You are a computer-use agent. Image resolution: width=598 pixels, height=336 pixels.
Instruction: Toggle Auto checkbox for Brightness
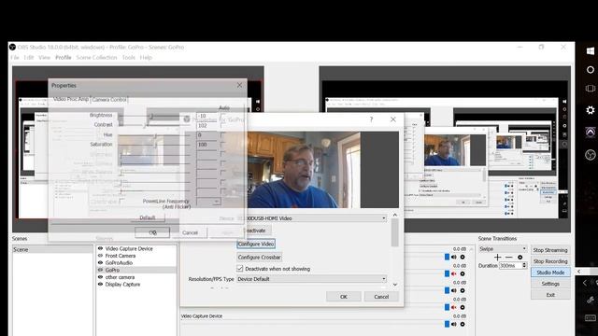222,116
